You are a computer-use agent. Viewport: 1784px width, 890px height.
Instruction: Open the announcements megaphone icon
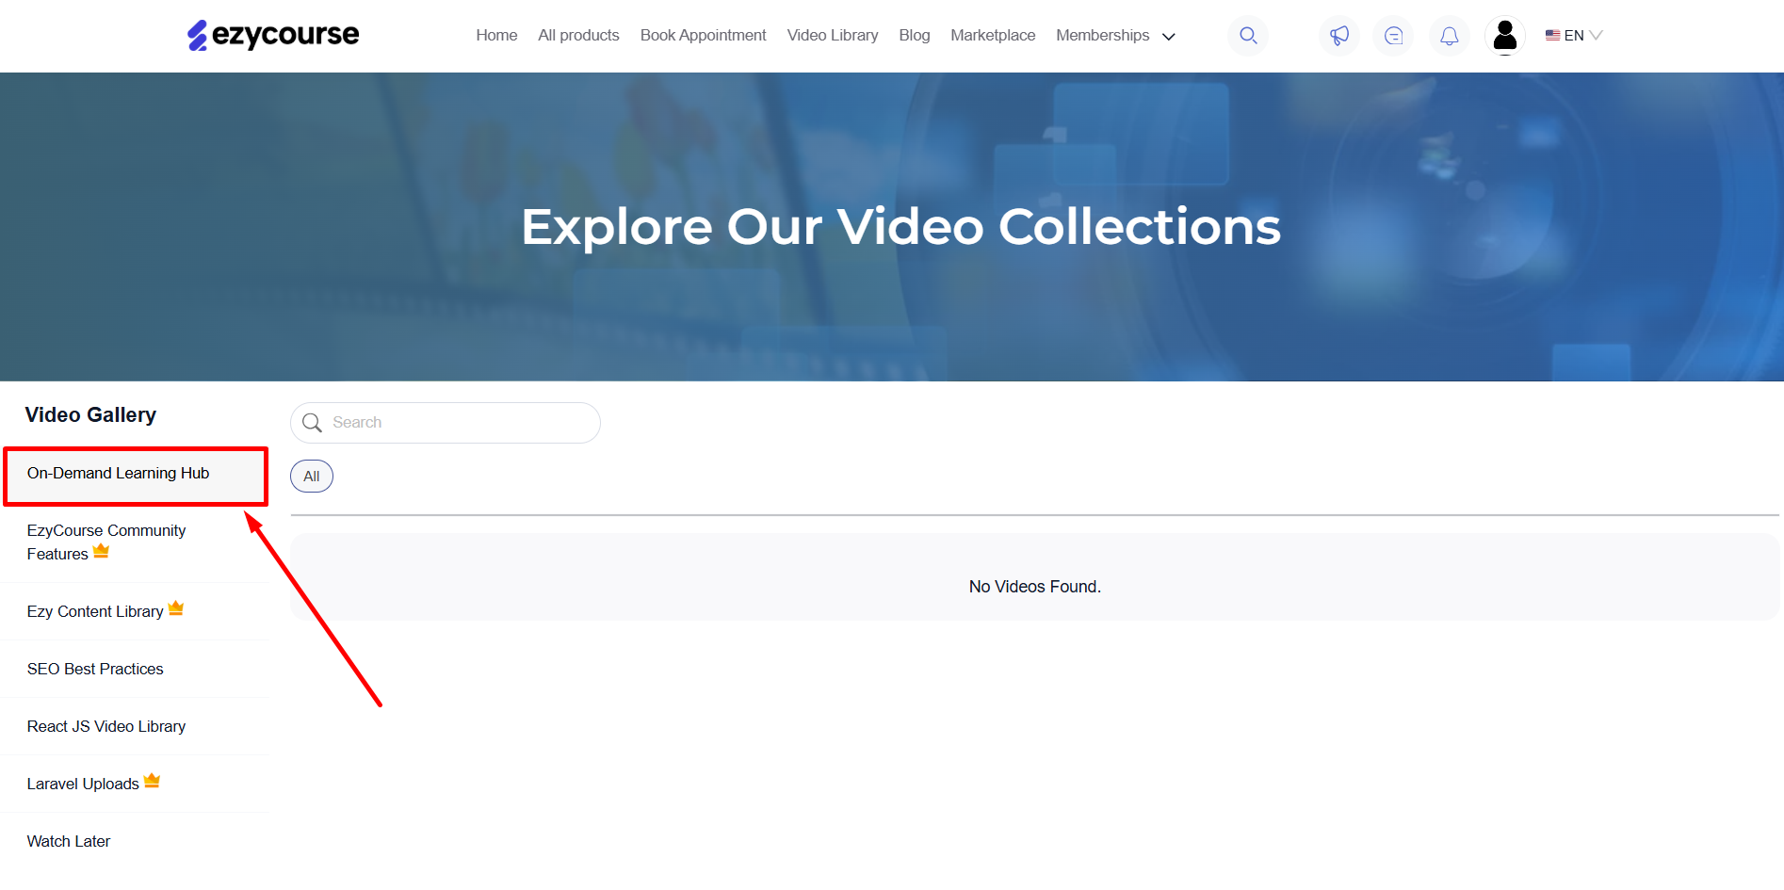click(x=1338, y=36)
